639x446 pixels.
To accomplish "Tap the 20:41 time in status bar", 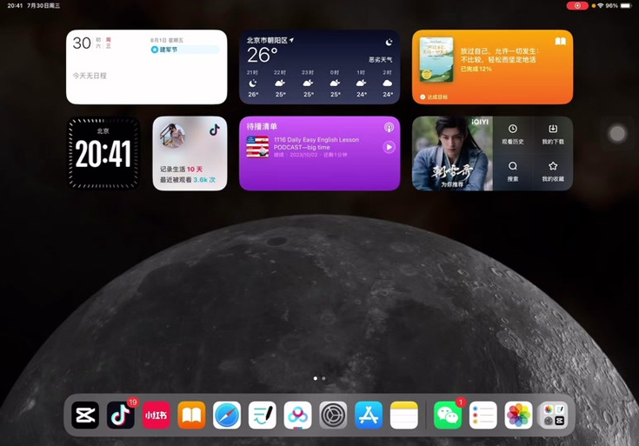I will (x=15, y=6).
